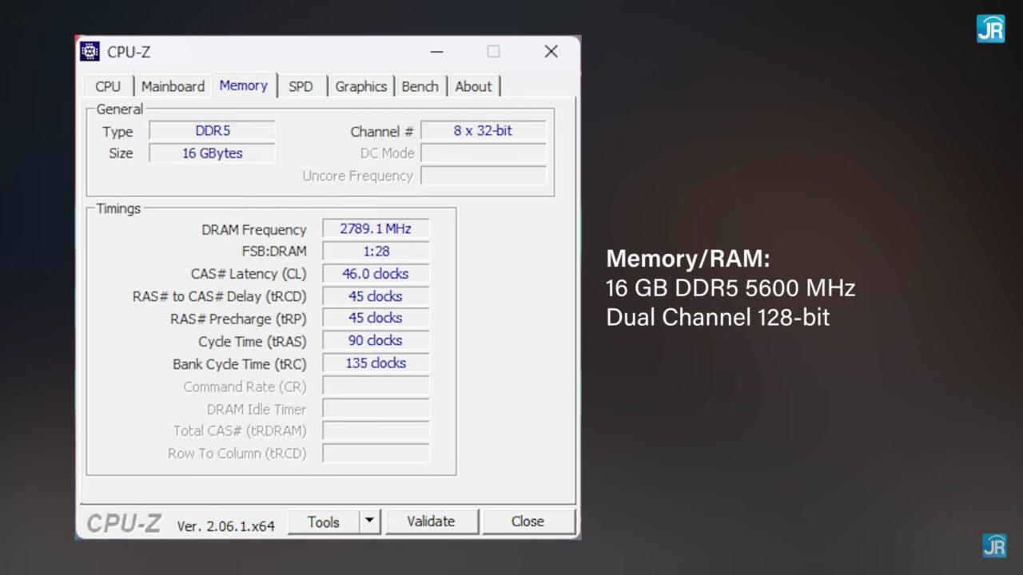The height and width of the screenshot is (575, 1023).
Task: Select the Bank Cycle Time value 135 clocks
Action: (x=376, y=363)
